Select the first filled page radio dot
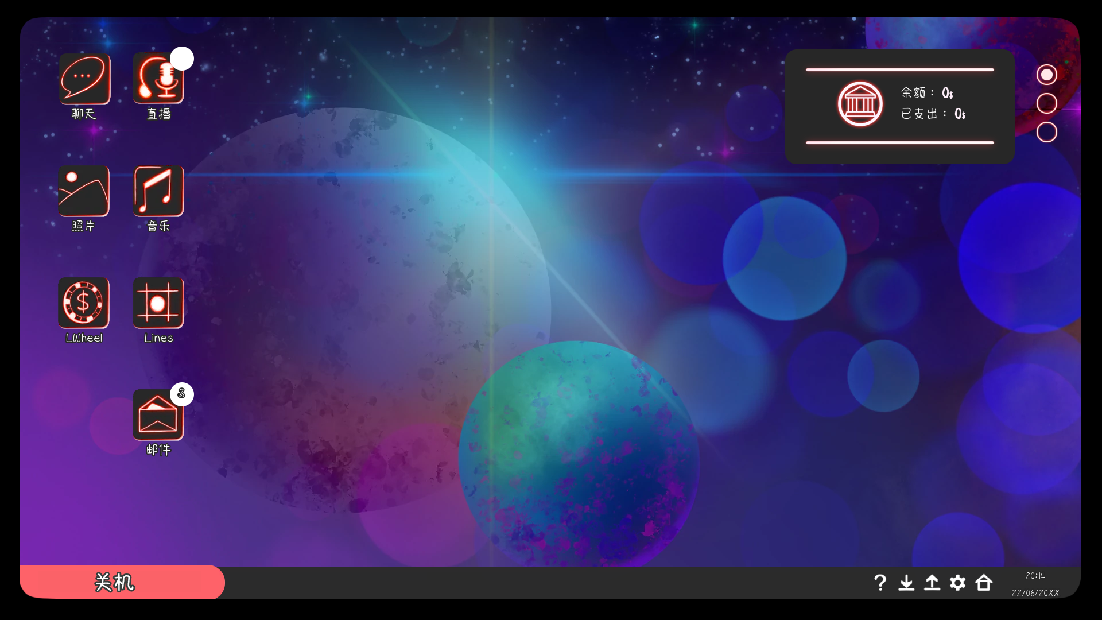This screenshot has width=1102, height=620. [1046, 75]
